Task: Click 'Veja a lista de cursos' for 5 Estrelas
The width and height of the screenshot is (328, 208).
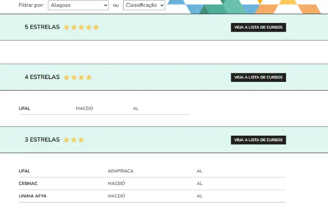Action: 258,27
